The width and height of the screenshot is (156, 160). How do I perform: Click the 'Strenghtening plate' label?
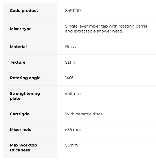click(25, 96)
